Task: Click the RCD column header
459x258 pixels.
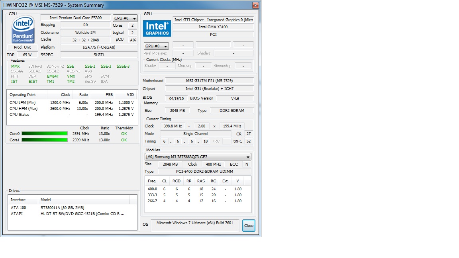Action: point(177,181)
